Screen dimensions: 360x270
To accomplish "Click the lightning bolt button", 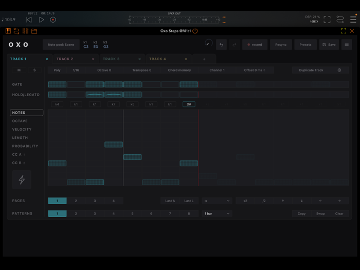I will (22, 179).
